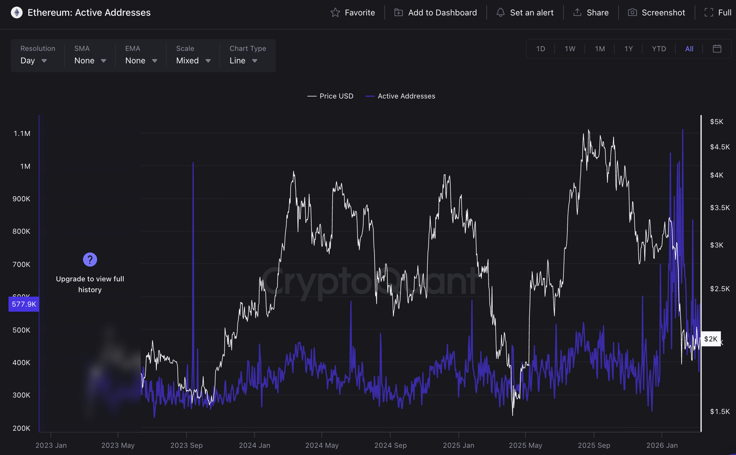Viewport: 736px width, 455px height.
Task: Select the 1M time range
Action: pos(600,49)
